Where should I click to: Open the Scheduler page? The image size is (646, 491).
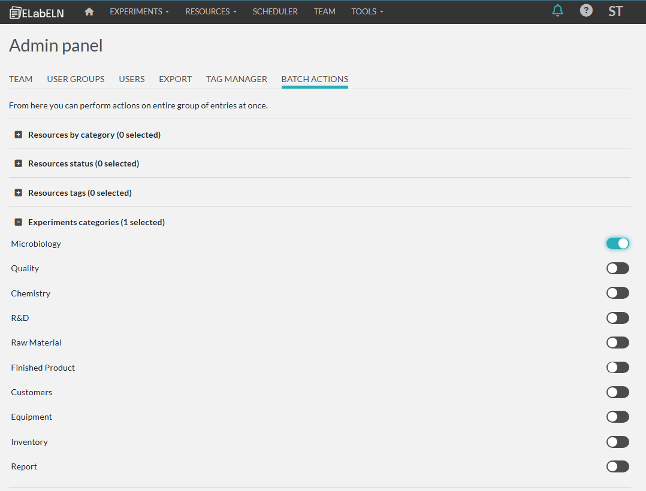tap(275, 11)
